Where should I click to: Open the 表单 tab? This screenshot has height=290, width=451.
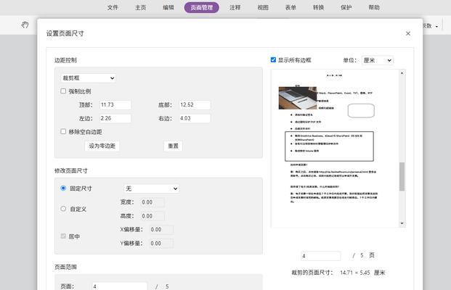(x=290, y=7)
